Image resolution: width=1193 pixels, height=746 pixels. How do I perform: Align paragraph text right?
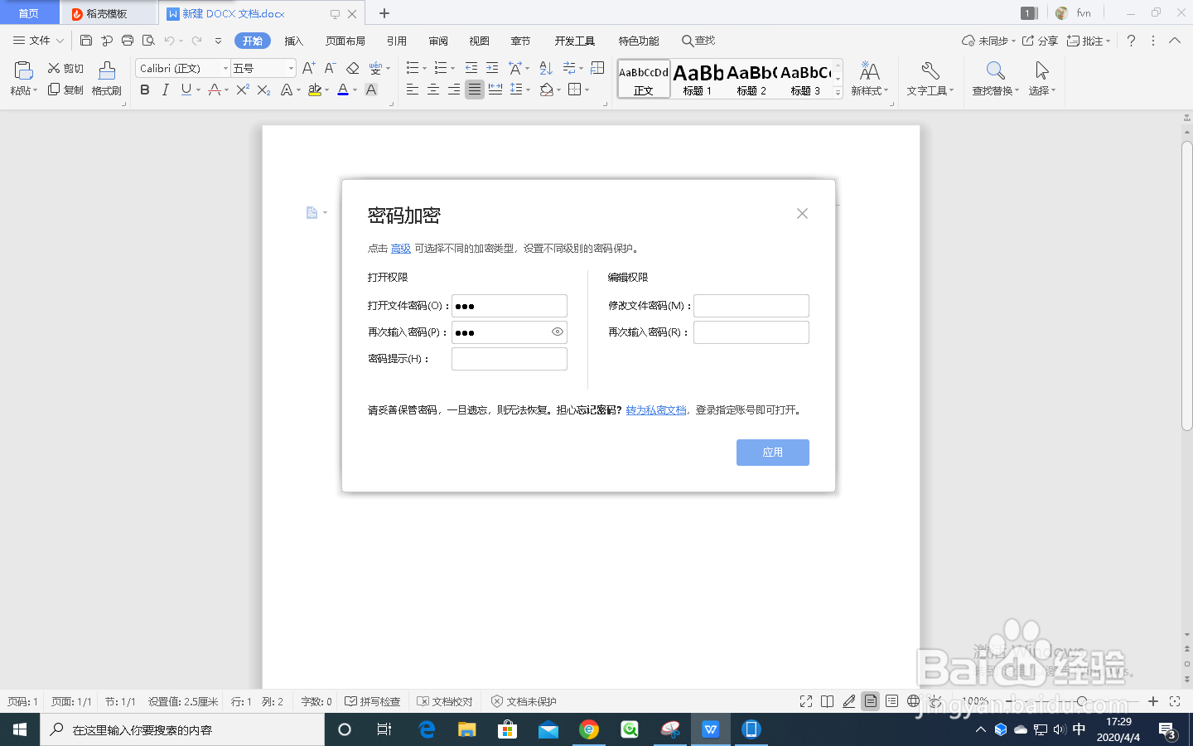[454, 90]
